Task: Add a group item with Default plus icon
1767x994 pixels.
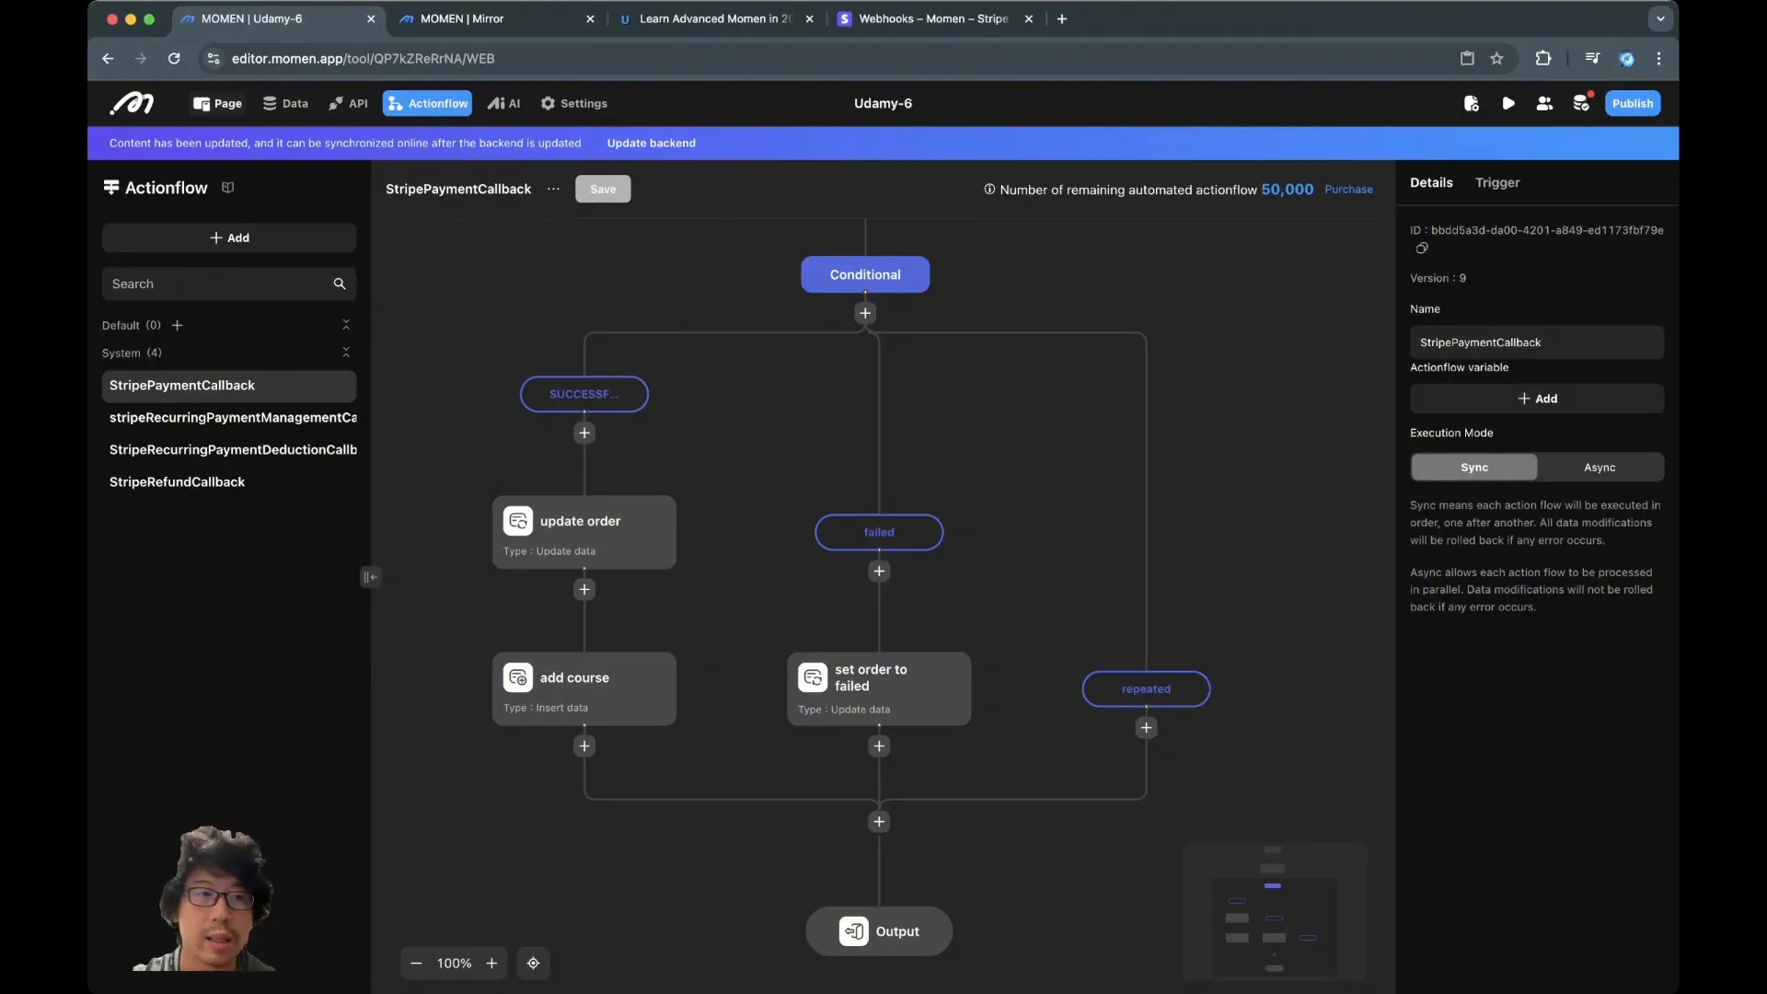Action: [178, 326]
